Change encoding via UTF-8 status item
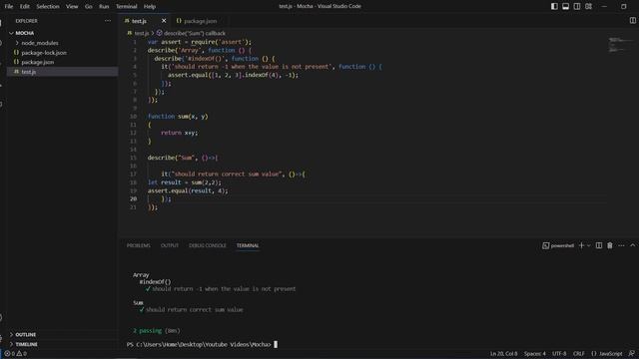 coord(559,354)
